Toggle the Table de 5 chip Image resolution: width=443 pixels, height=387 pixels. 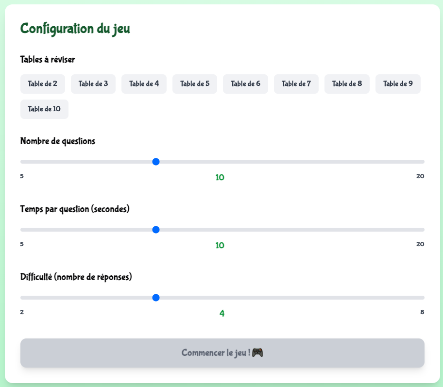pos(195,84)
